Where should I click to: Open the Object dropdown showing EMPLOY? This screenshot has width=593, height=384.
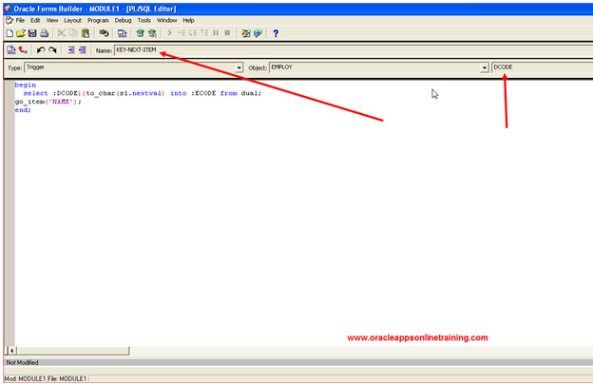click(484, 68)
